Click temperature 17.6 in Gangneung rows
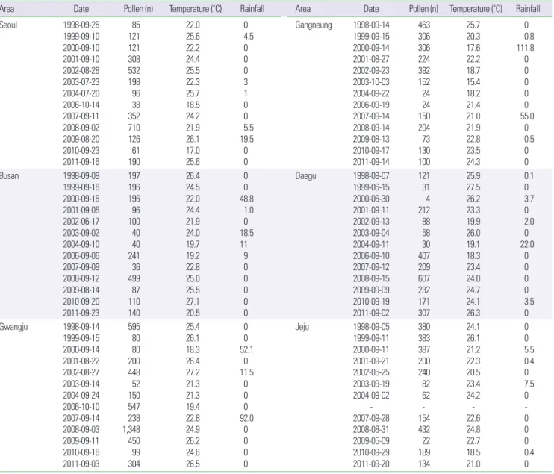The width and height of the screenshot is (554, 474). pos(473,48)
